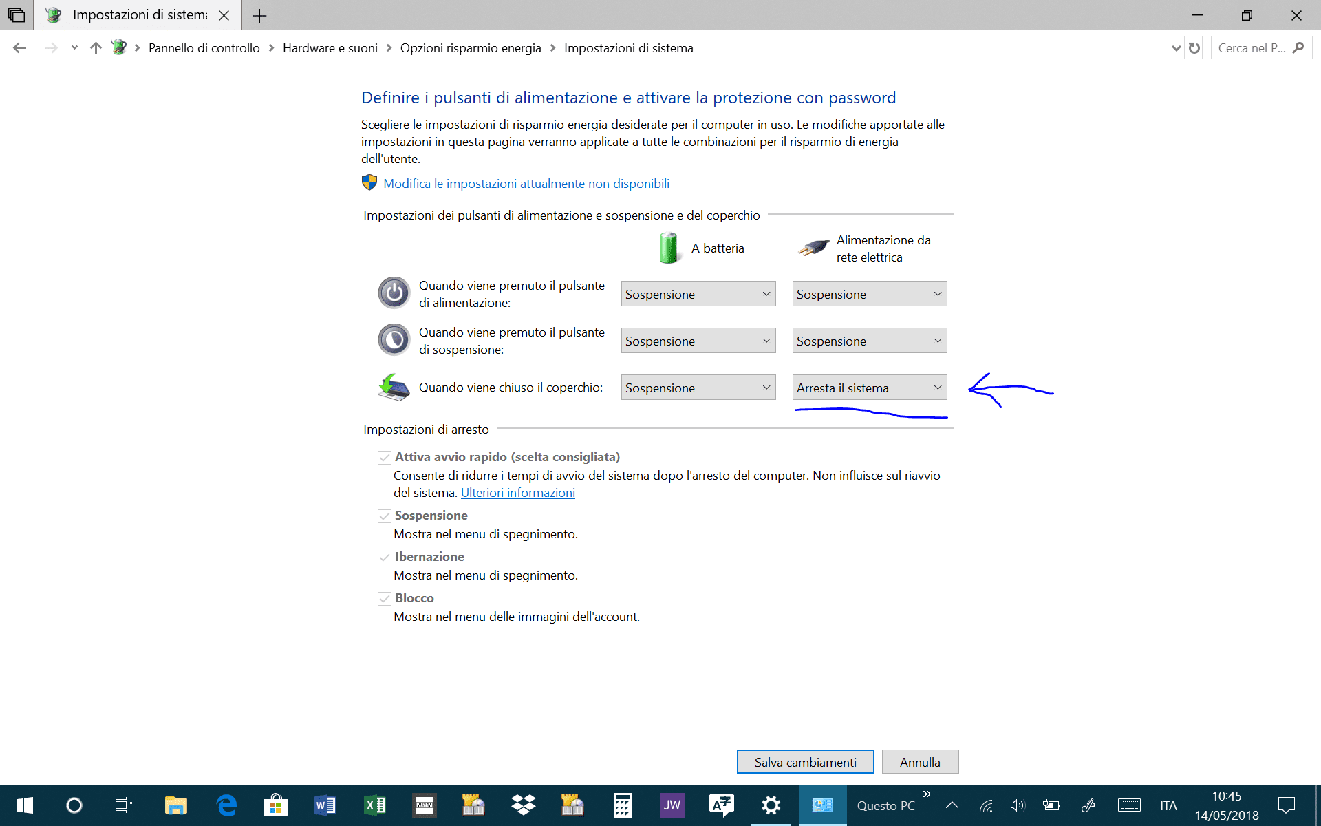Toggle Attiva avvio rapido checkbox
This screenshot has width=1321, height=826.
coord(385,458)
